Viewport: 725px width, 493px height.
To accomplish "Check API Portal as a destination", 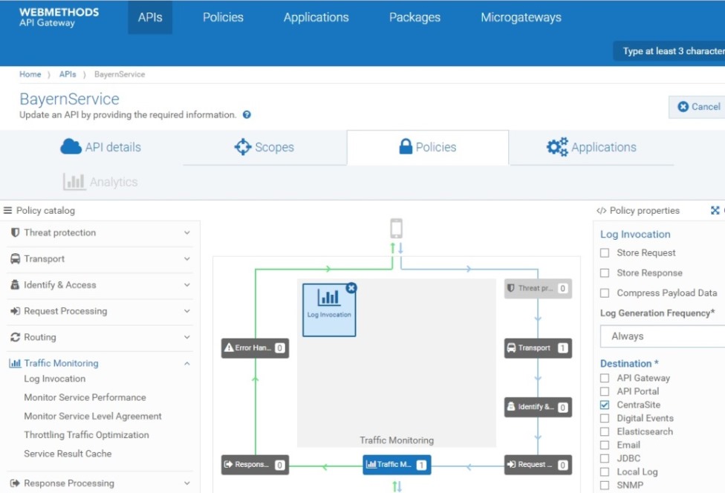I will click(x=605, y=391).
